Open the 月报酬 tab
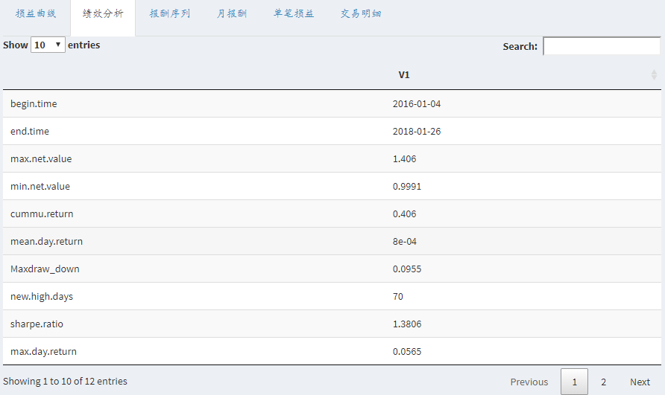665x395 pixels. point(232,14)
